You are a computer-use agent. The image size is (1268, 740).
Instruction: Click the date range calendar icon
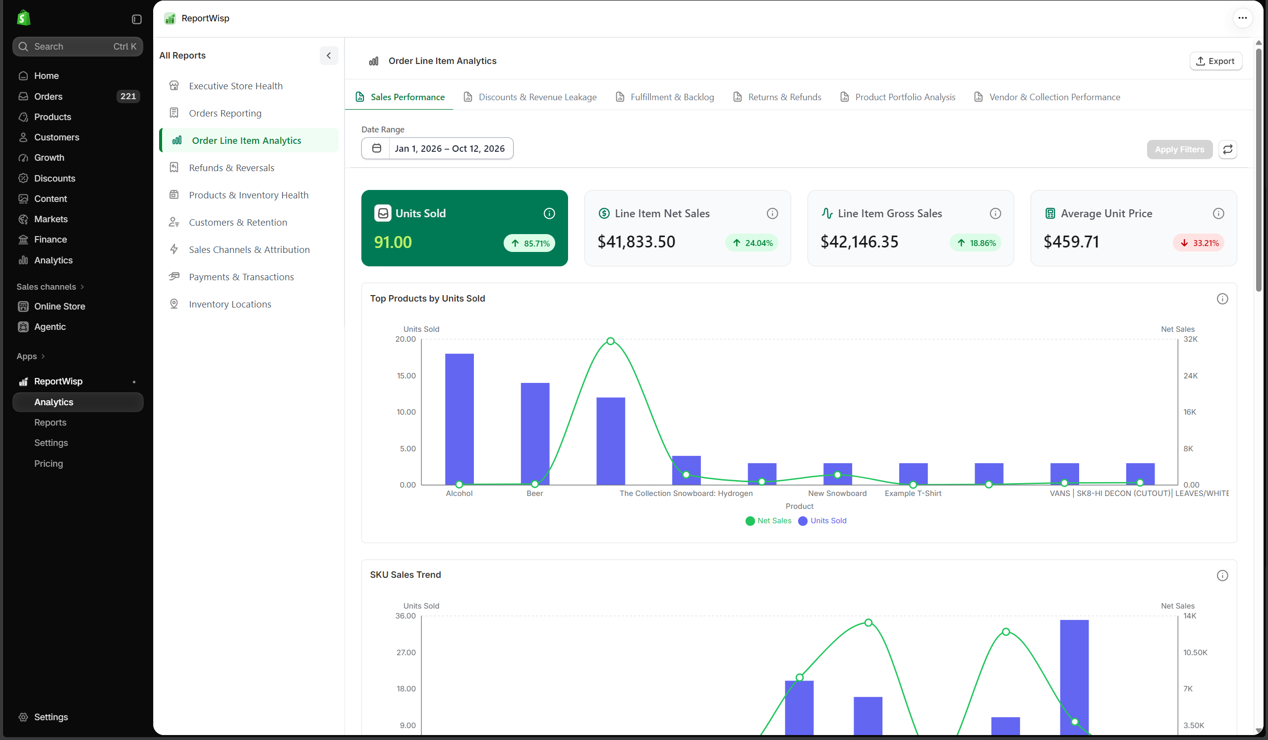376,148
